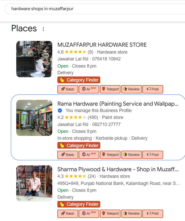Screen dimensions: 185x221
Task: Open the Rama Hardware photo thumbnail
Action: [34, 118]
